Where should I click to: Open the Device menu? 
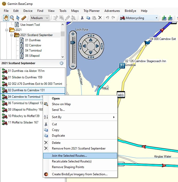pos(28,11)
